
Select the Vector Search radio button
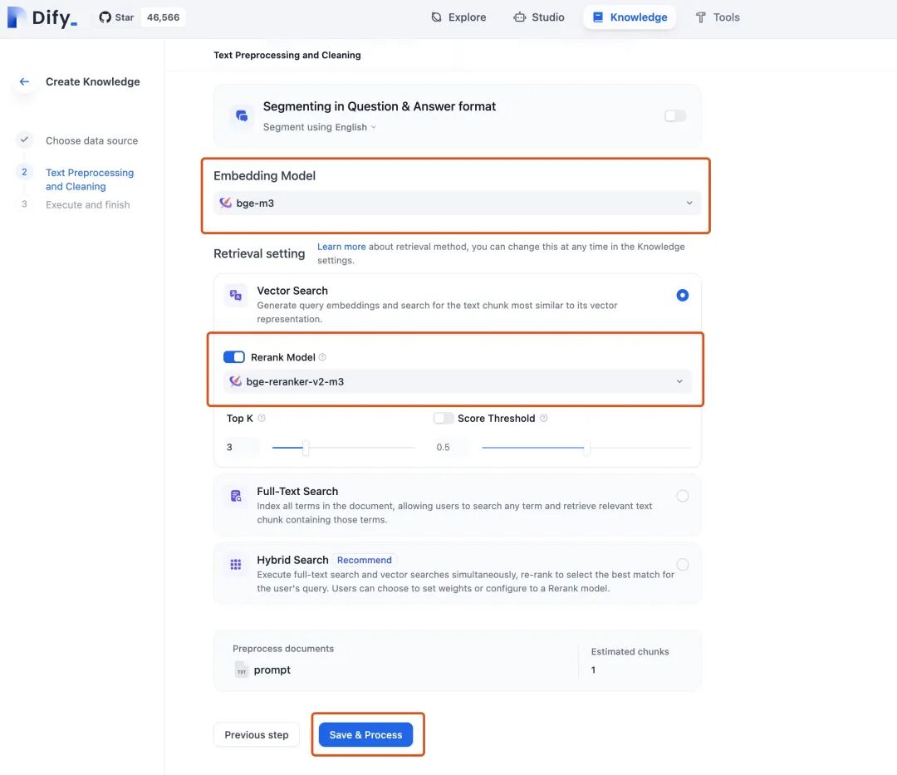(x=683, y=295)
